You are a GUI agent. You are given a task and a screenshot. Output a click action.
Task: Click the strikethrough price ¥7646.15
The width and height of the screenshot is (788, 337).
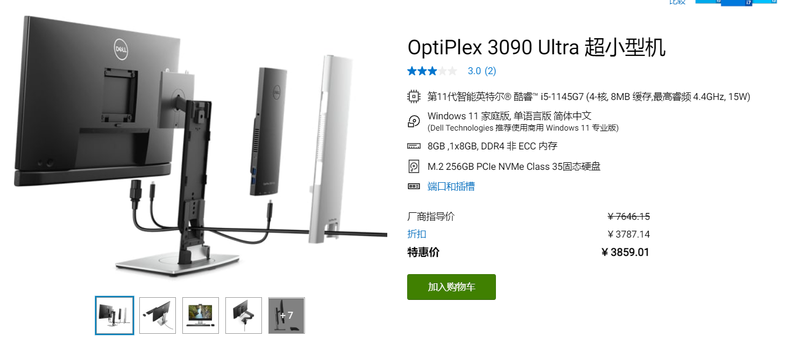628,217
